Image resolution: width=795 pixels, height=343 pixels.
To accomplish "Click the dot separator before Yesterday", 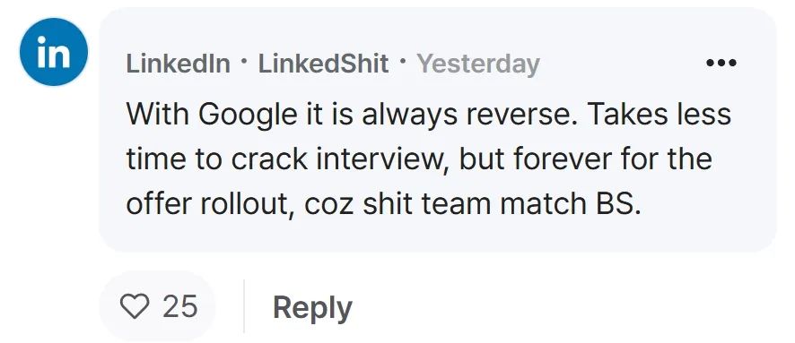I will point(403,62).
